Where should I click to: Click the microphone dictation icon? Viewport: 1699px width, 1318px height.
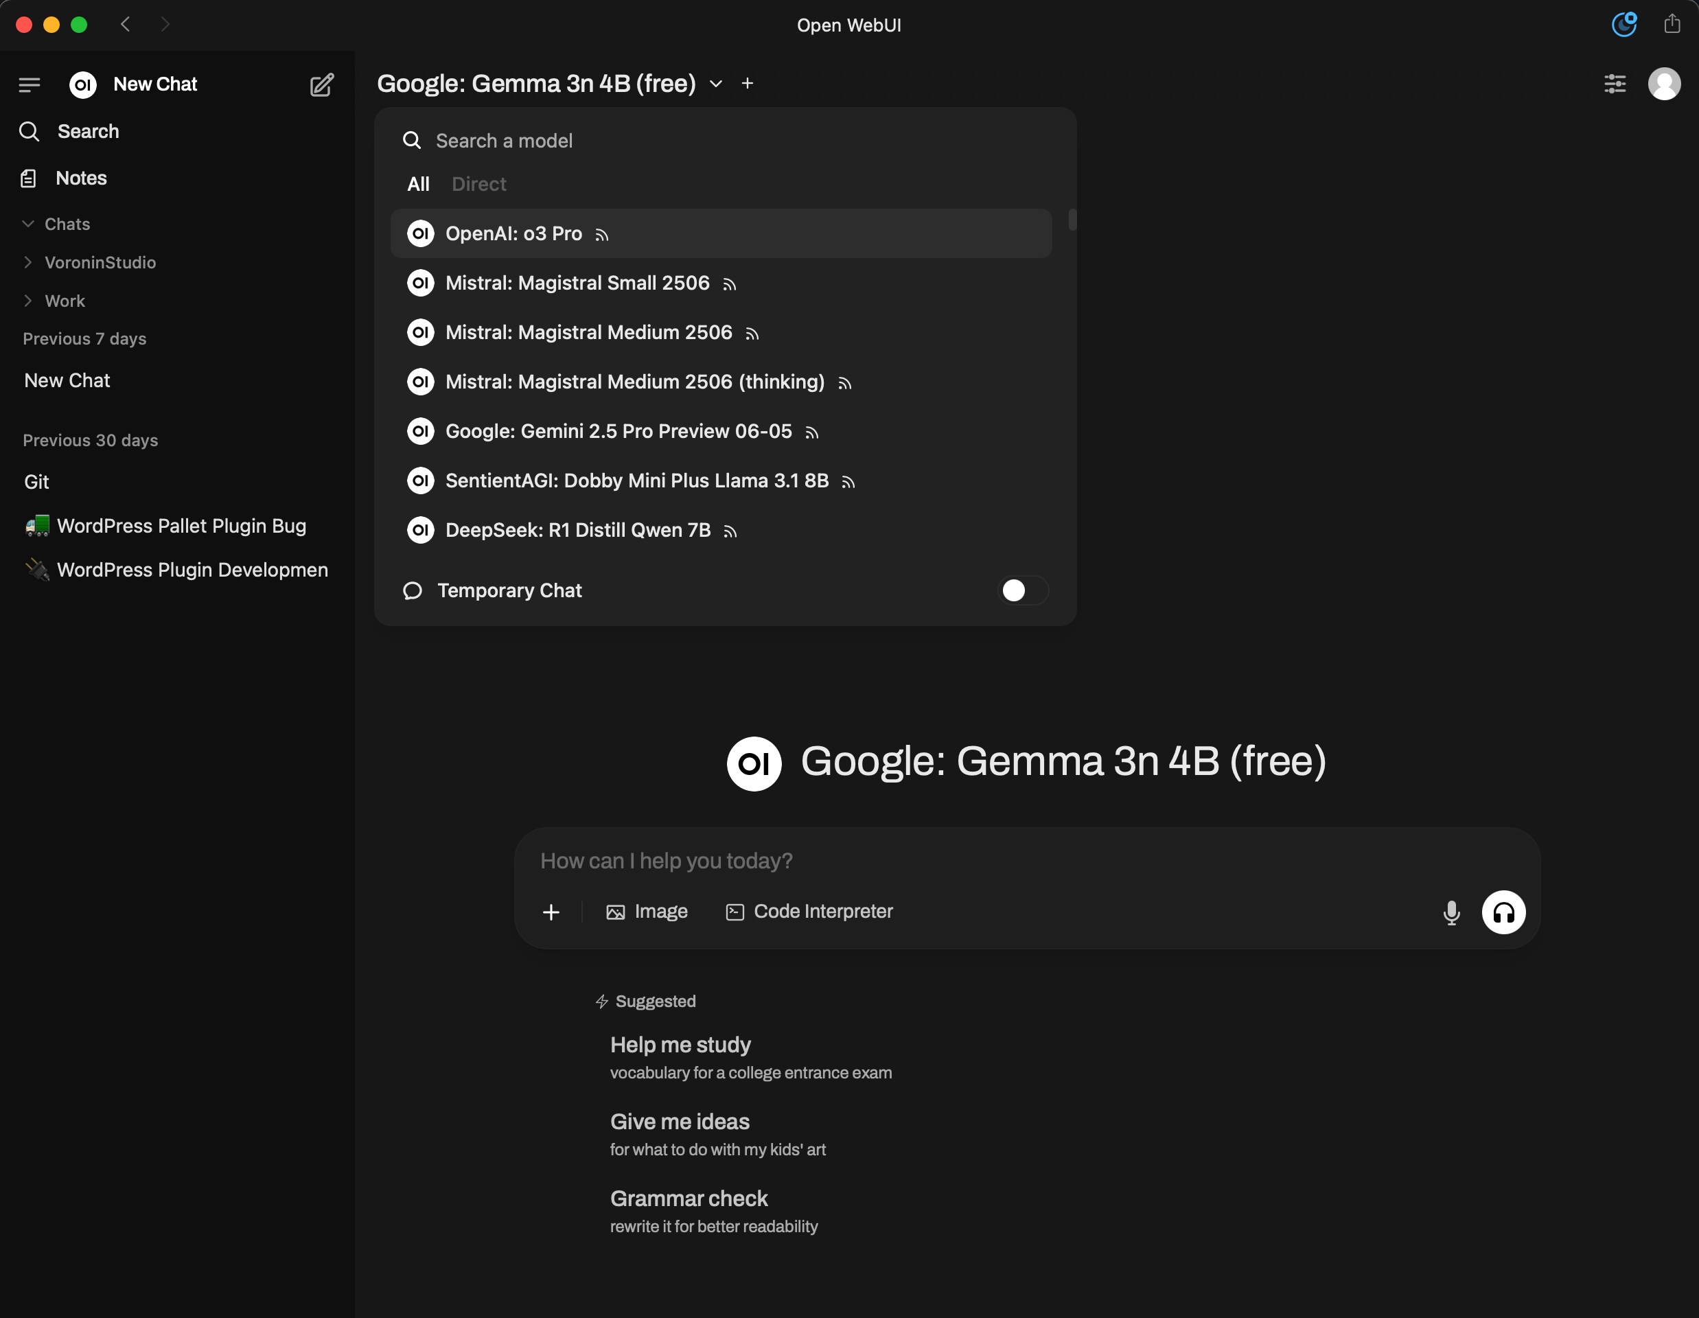click(1450, 912)
